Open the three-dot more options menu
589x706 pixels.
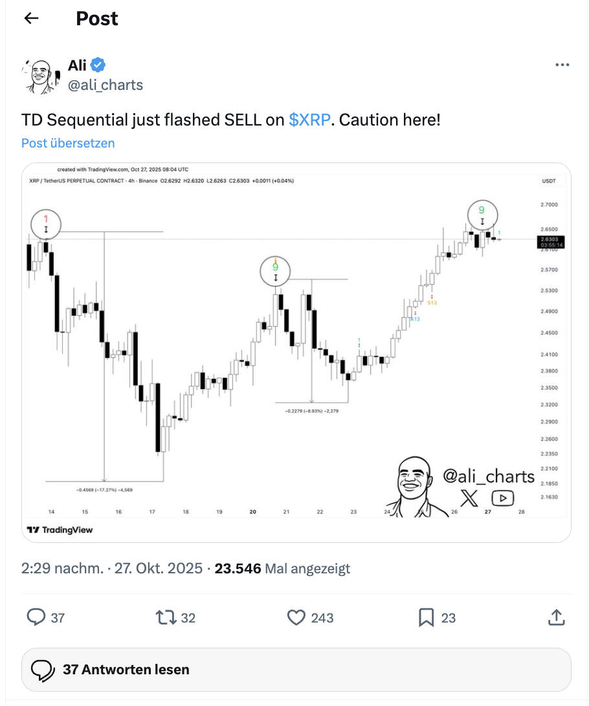pos(562,65)
